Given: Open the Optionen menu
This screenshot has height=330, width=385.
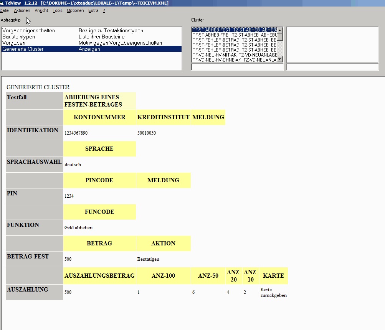Looking at the screenshot, I should [x=75, y=11].
